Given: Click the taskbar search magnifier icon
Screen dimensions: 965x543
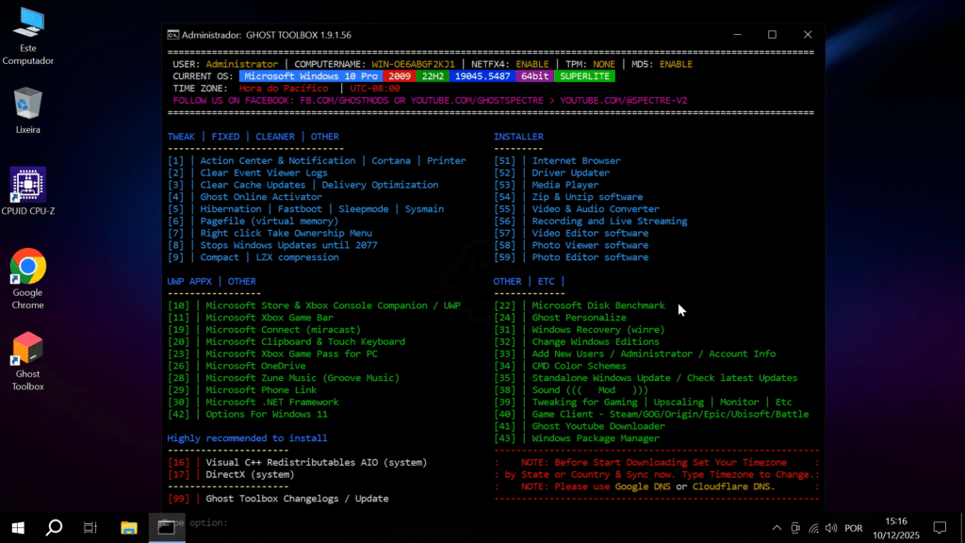Looking at the screenshot, I should pos(54,528).
